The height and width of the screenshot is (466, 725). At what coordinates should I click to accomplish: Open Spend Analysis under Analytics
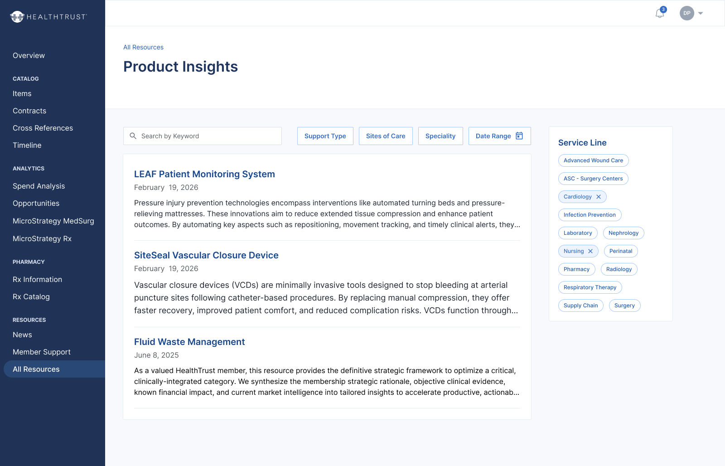[39, 186]
